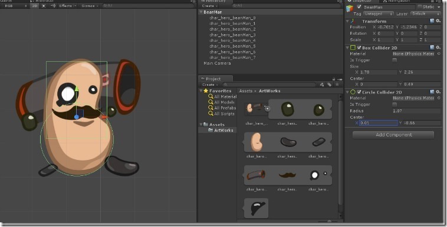Click the Project panel search field
Screen dimensions: 447x227
pyautogui.click(x=269, y=85)
